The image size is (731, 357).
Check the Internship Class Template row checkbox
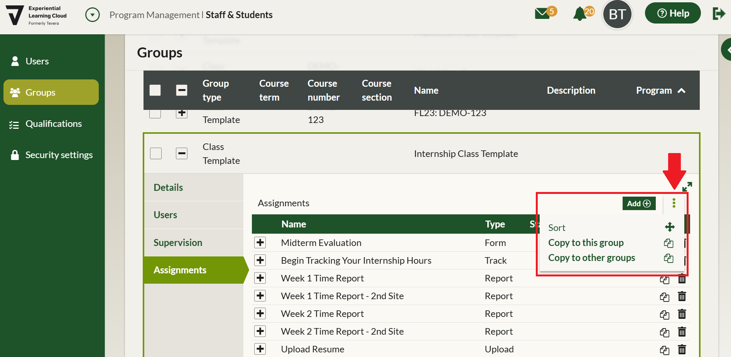click(x=156, y=153)
